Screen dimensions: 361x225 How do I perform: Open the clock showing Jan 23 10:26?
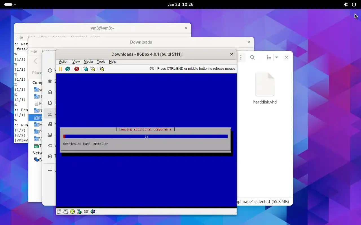180,4
